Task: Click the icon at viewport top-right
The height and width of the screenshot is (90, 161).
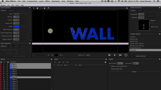Action: point(127,8)
